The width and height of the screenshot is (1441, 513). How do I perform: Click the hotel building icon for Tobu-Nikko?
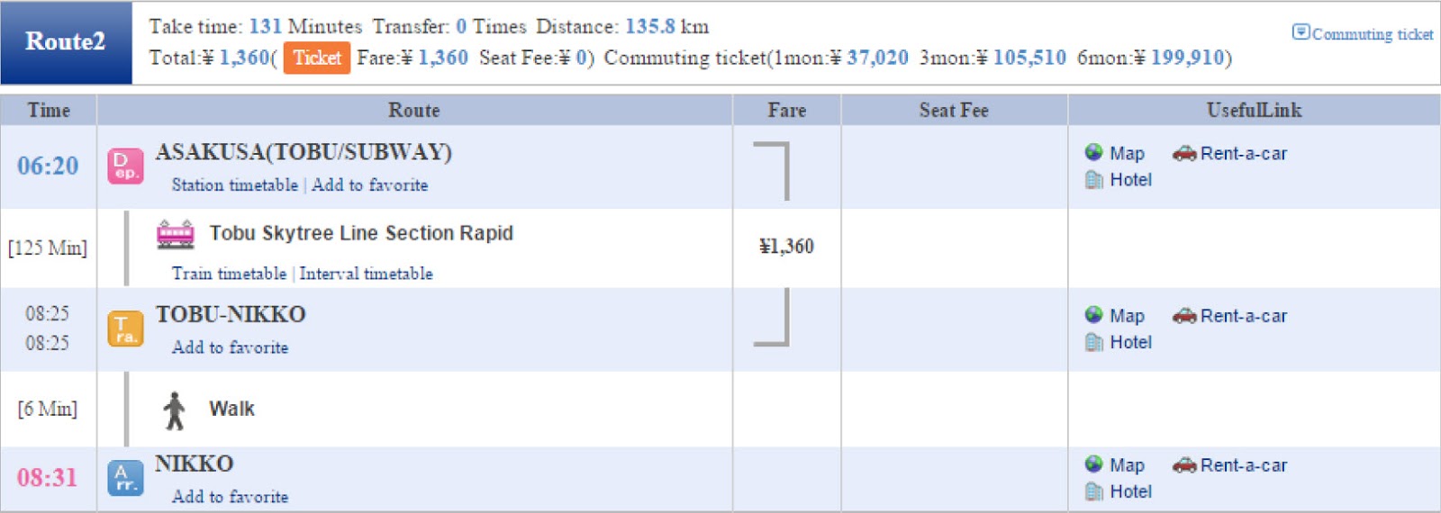click(1094, 342)
